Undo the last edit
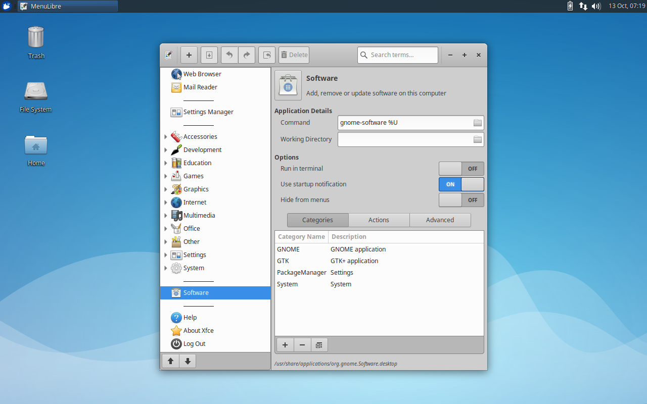Screen dimensions: 647x404 pyautogui.click(x=229, y=55)
